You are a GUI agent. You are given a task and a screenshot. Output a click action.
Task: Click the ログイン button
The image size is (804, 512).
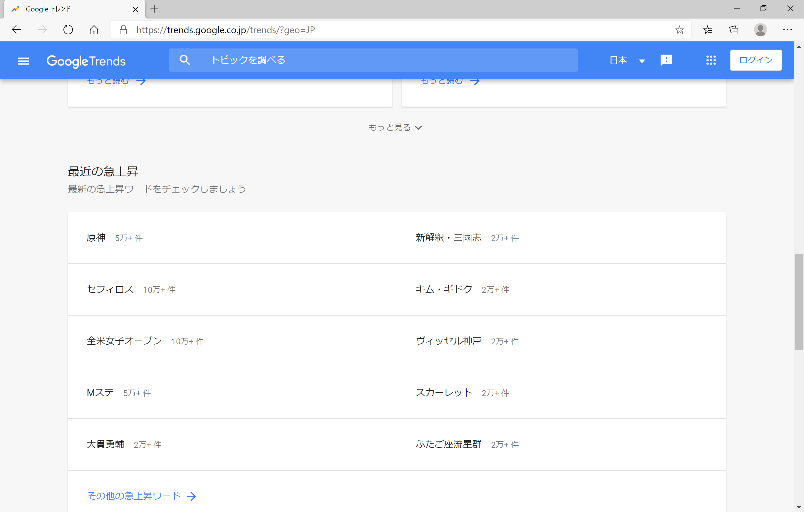coord(756,60)
